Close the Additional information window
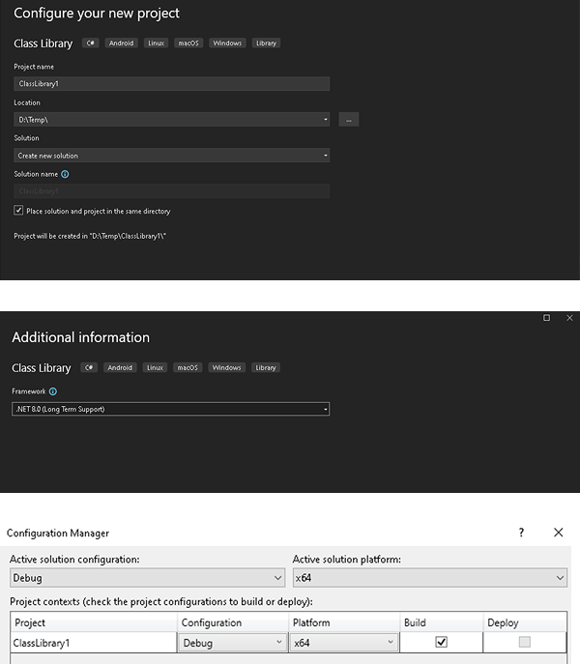This screenshot has height=664, width=580. pos(569,318)
